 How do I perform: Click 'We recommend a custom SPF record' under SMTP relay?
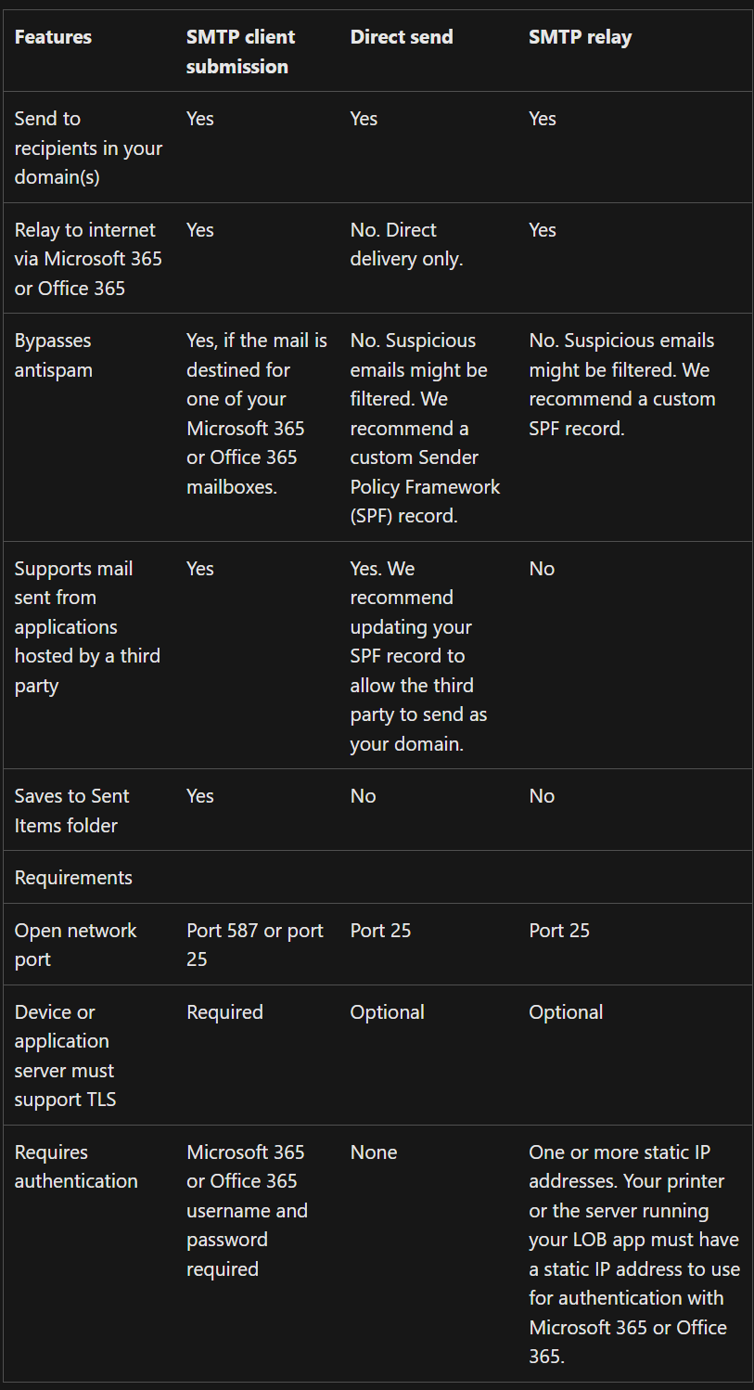click(x=622, y=399)
